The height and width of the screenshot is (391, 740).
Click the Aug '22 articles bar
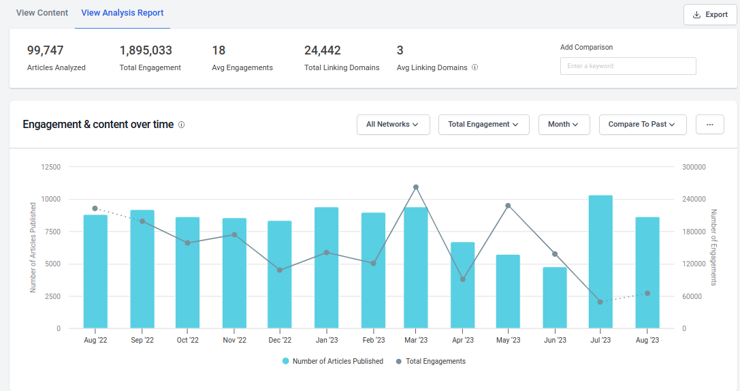(x=95, y=272)
